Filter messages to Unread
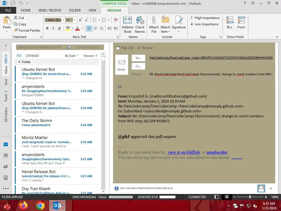 pyautogui.click(x=32, y=55)
